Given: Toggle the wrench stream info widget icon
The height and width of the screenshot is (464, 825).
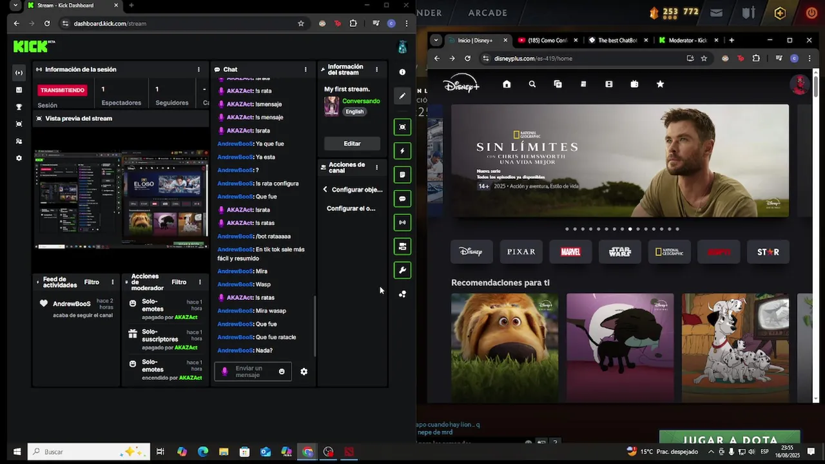Looking at the screenshot, I should (402, 270).
